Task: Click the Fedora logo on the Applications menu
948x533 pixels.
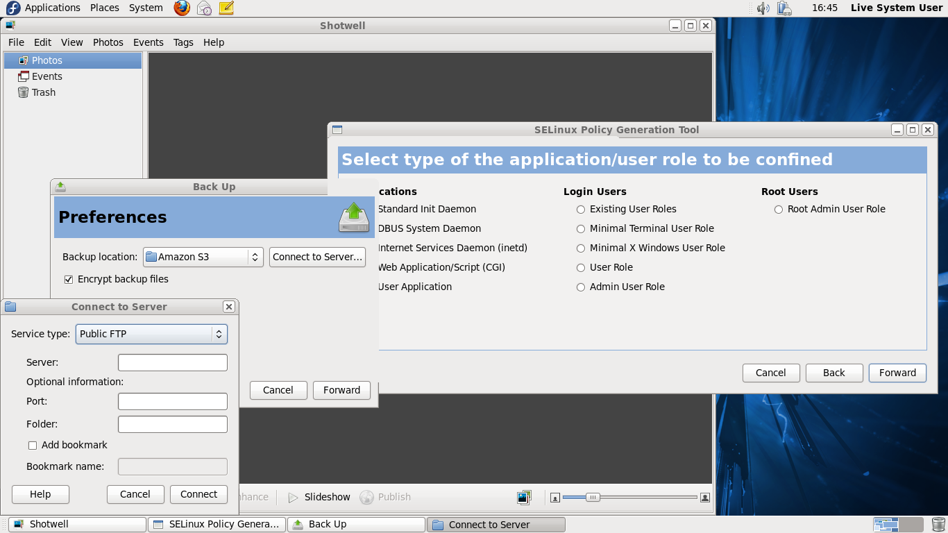Action: [x=13, y=8]
